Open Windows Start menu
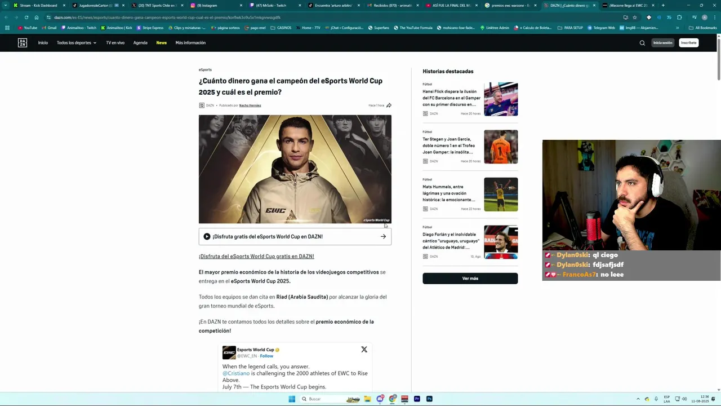 (292, 399)
